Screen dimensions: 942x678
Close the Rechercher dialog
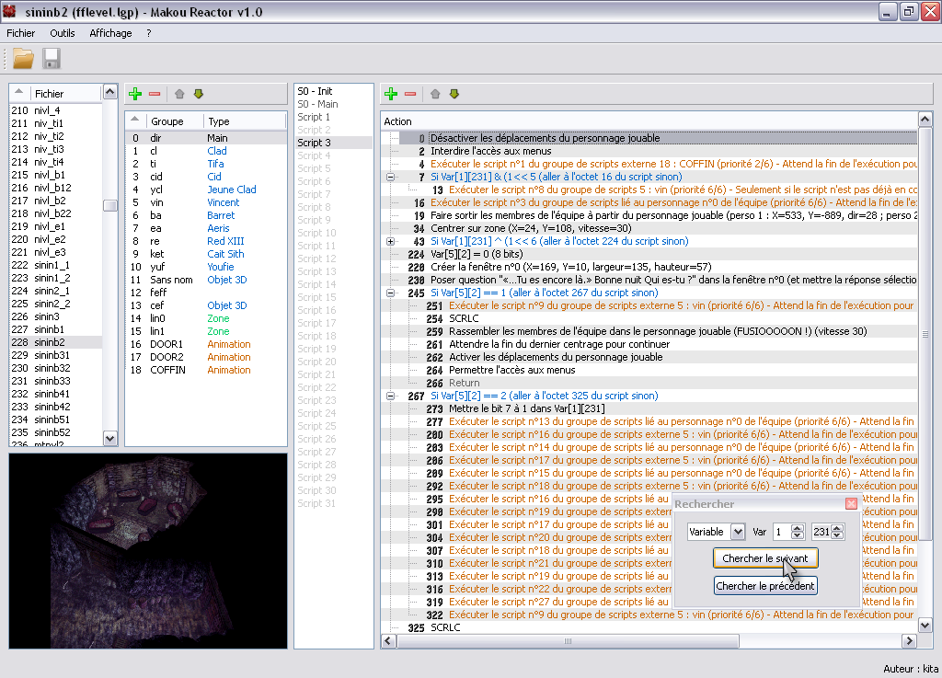pyautogui.click(x=851, y=504)
